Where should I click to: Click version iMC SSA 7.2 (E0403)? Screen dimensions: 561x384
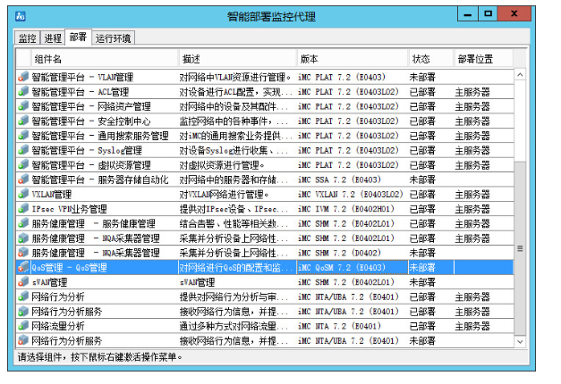click(x=339, y=179)
